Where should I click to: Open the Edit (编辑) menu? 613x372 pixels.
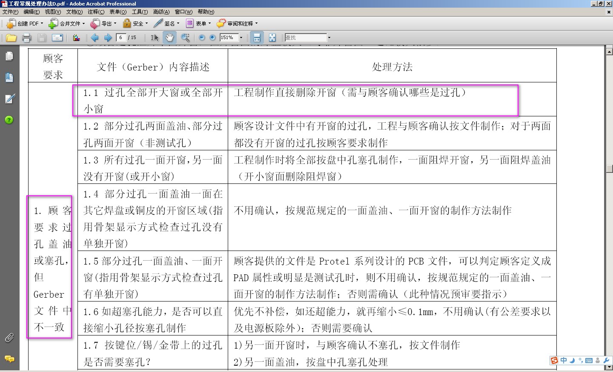(x=32, y=12)
